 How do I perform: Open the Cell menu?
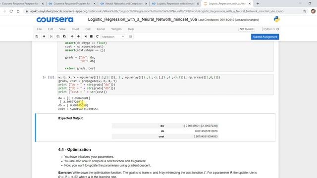88,29
